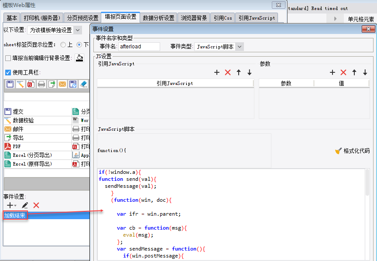This screenshot has height=261, width=377.
Task: Click 格式化代码 button
Action: pyautogui.click(x=352, y=151)
